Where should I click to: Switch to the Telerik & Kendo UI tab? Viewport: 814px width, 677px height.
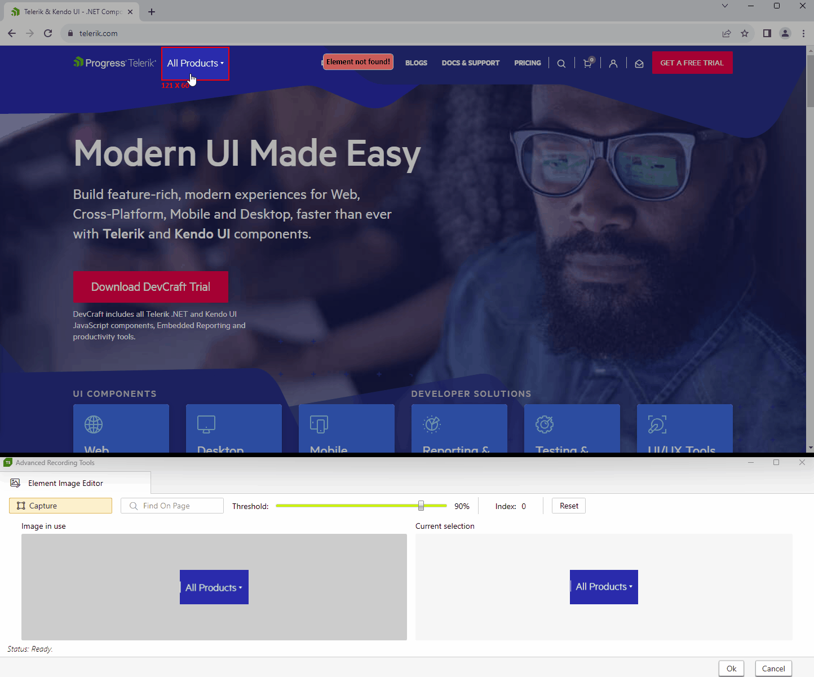72,12
